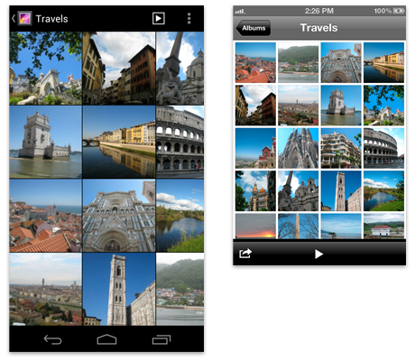415x361 pixels.
Task: Open the cathedral facade photo in Android grid
Action: point(119,216)
